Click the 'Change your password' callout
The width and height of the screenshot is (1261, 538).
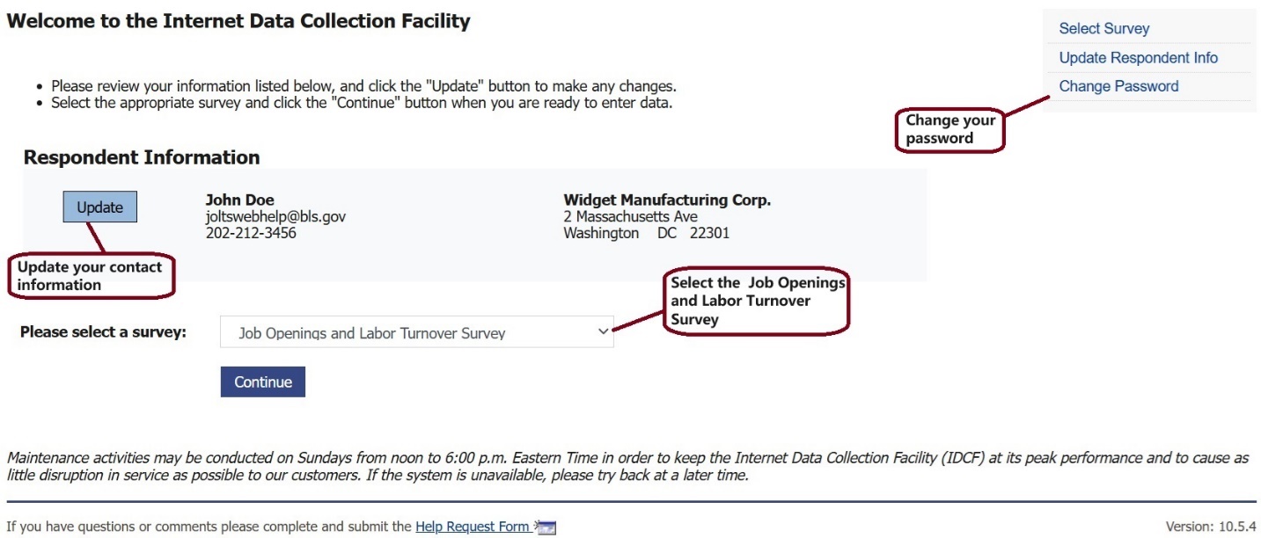point(950,129)
